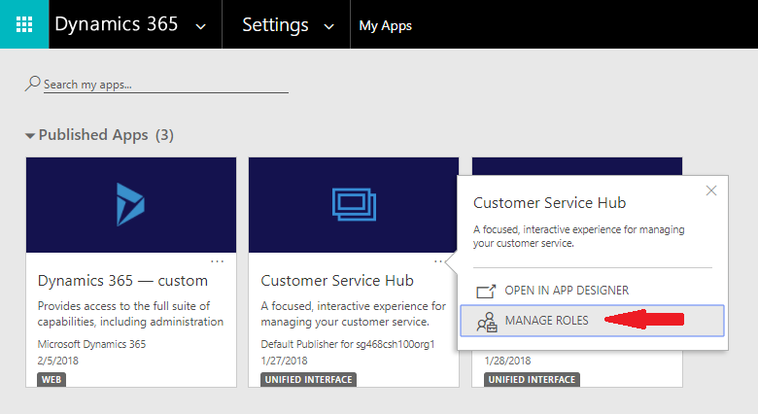This screenshot has width=758, height=414.
Task: Click the Open in App Designer icon
Action: pos(487,291)
